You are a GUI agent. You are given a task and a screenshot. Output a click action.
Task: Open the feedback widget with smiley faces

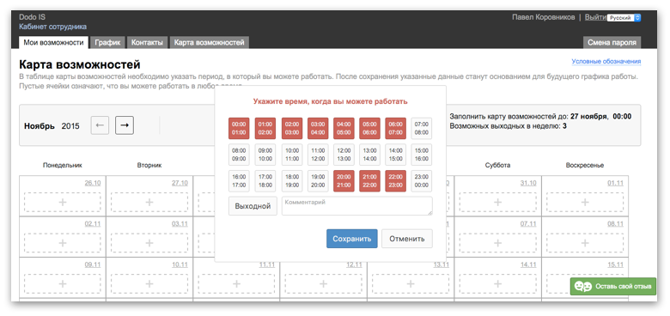coord(612,286)
